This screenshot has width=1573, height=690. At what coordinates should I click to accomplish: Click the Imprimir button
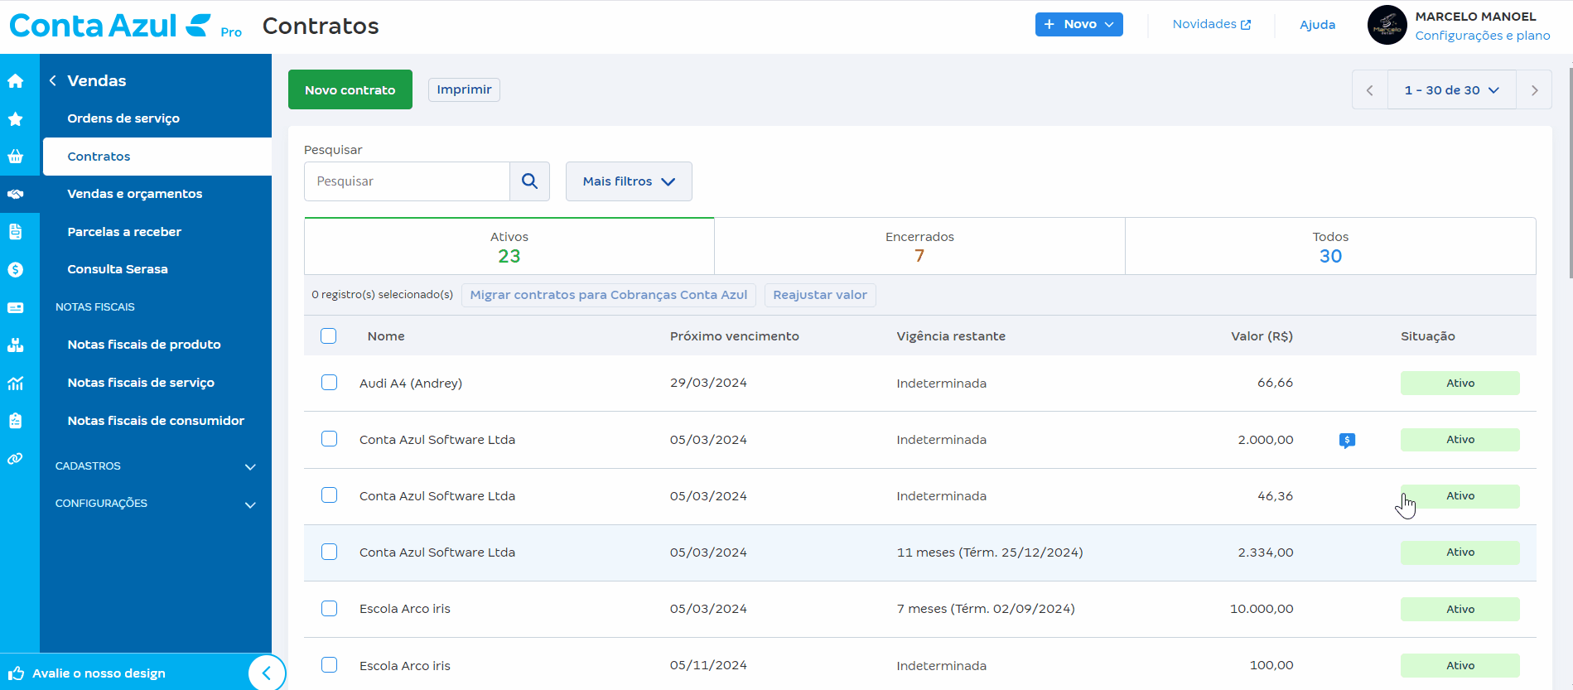[464, 89]
